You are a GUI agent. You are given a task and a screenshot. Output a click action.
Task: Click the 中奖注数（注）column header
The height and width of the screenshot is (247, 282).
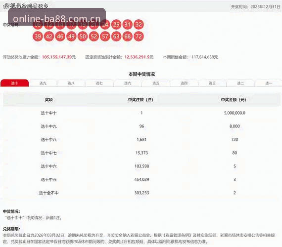coord(141,100)
